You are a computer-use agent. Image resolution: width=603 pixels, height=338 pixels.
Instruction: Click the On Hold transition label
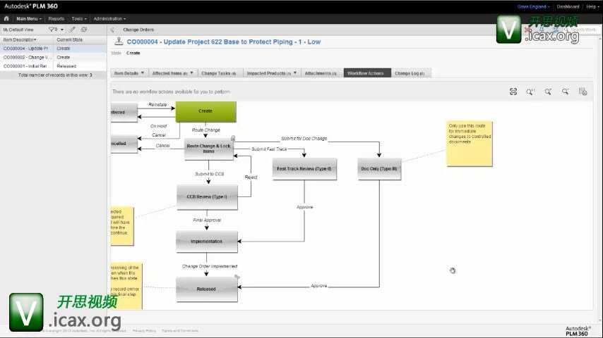(x=158, y=126)
